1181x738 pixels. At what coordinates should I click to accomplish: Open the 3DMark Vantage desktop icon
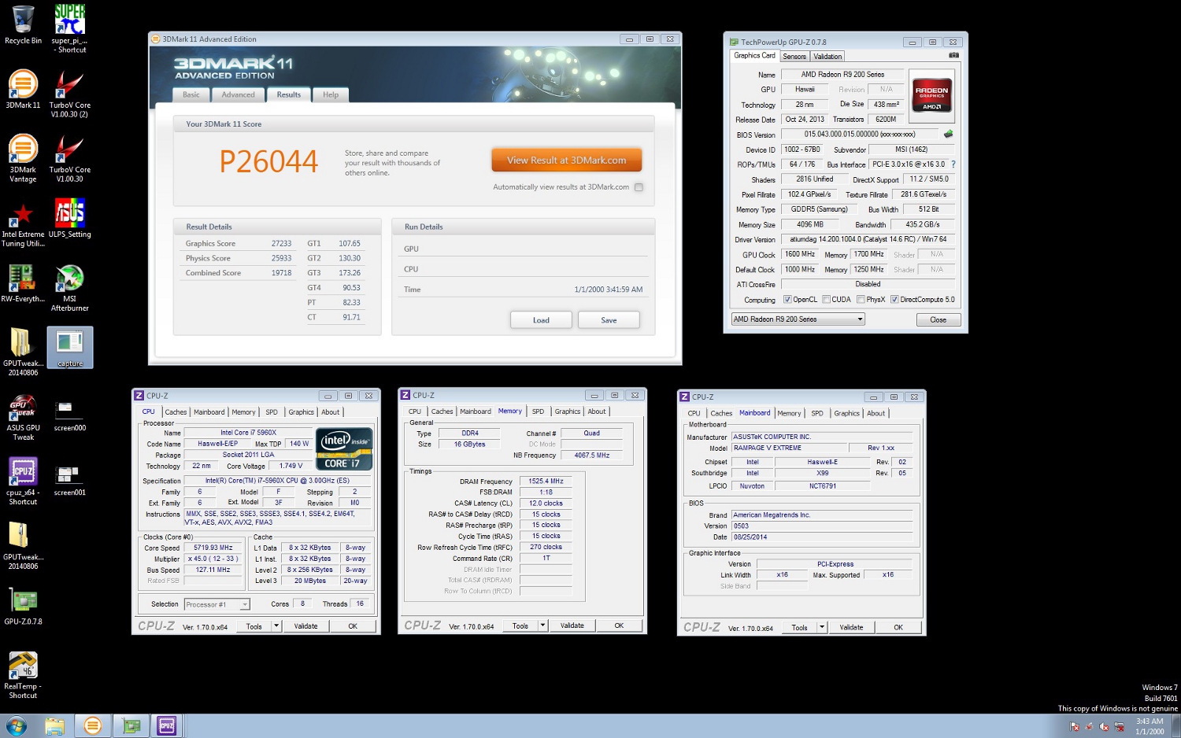tap(23, 157)
